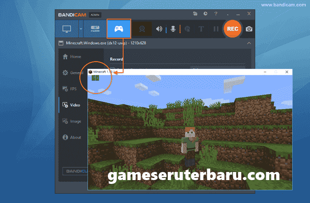Open scheduled recording clock icon

click(x=206, y=14)
